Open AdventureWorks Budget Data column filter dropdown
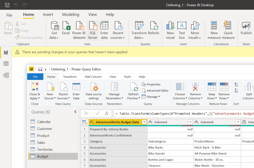Image resolution: width=254 pixels, height=168 pixels. [x=144, y=122]
